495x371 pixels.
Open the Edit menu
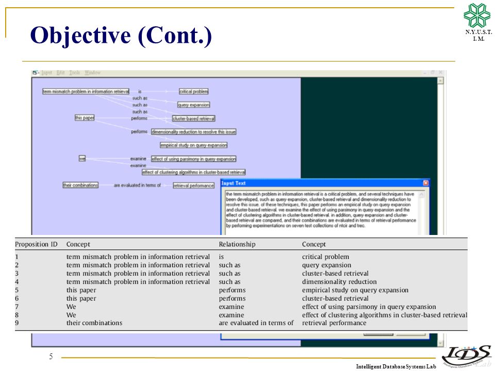pyautogui.click(x=61, y=73)
